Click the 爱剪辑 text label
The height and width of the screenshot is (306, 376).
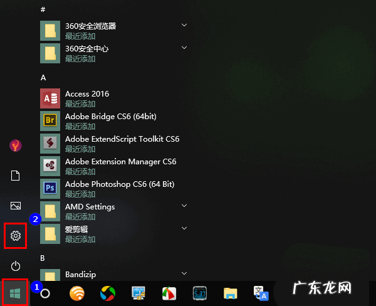coord(76,229)
